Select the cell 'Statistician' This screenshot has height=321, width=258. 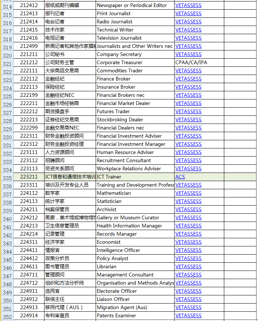[135, 202]
